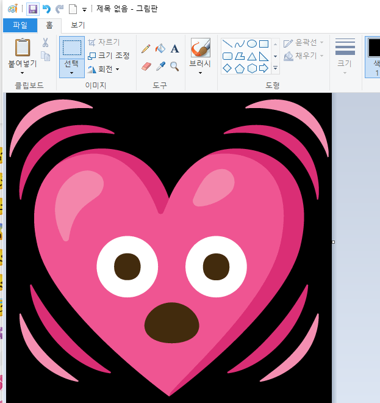Viewport: 380px width, 403px height.
Task: Select the Eraser tool
Action: coord(146,67)
